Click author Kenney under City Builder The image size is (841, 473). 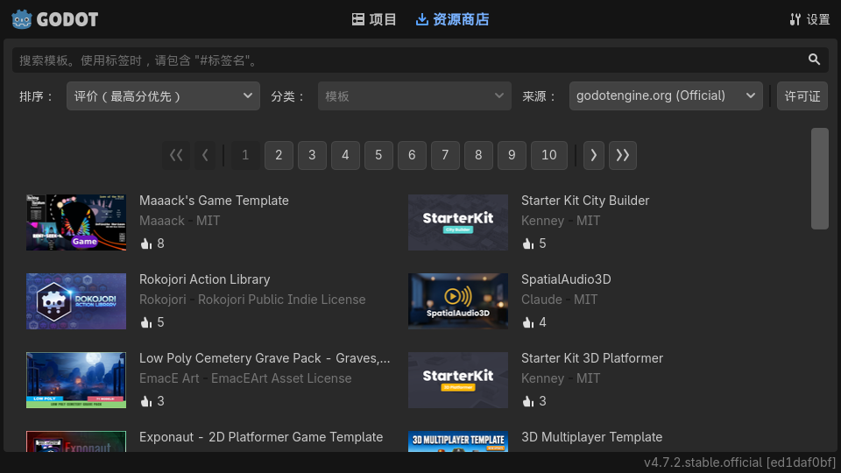coord(543,221)
